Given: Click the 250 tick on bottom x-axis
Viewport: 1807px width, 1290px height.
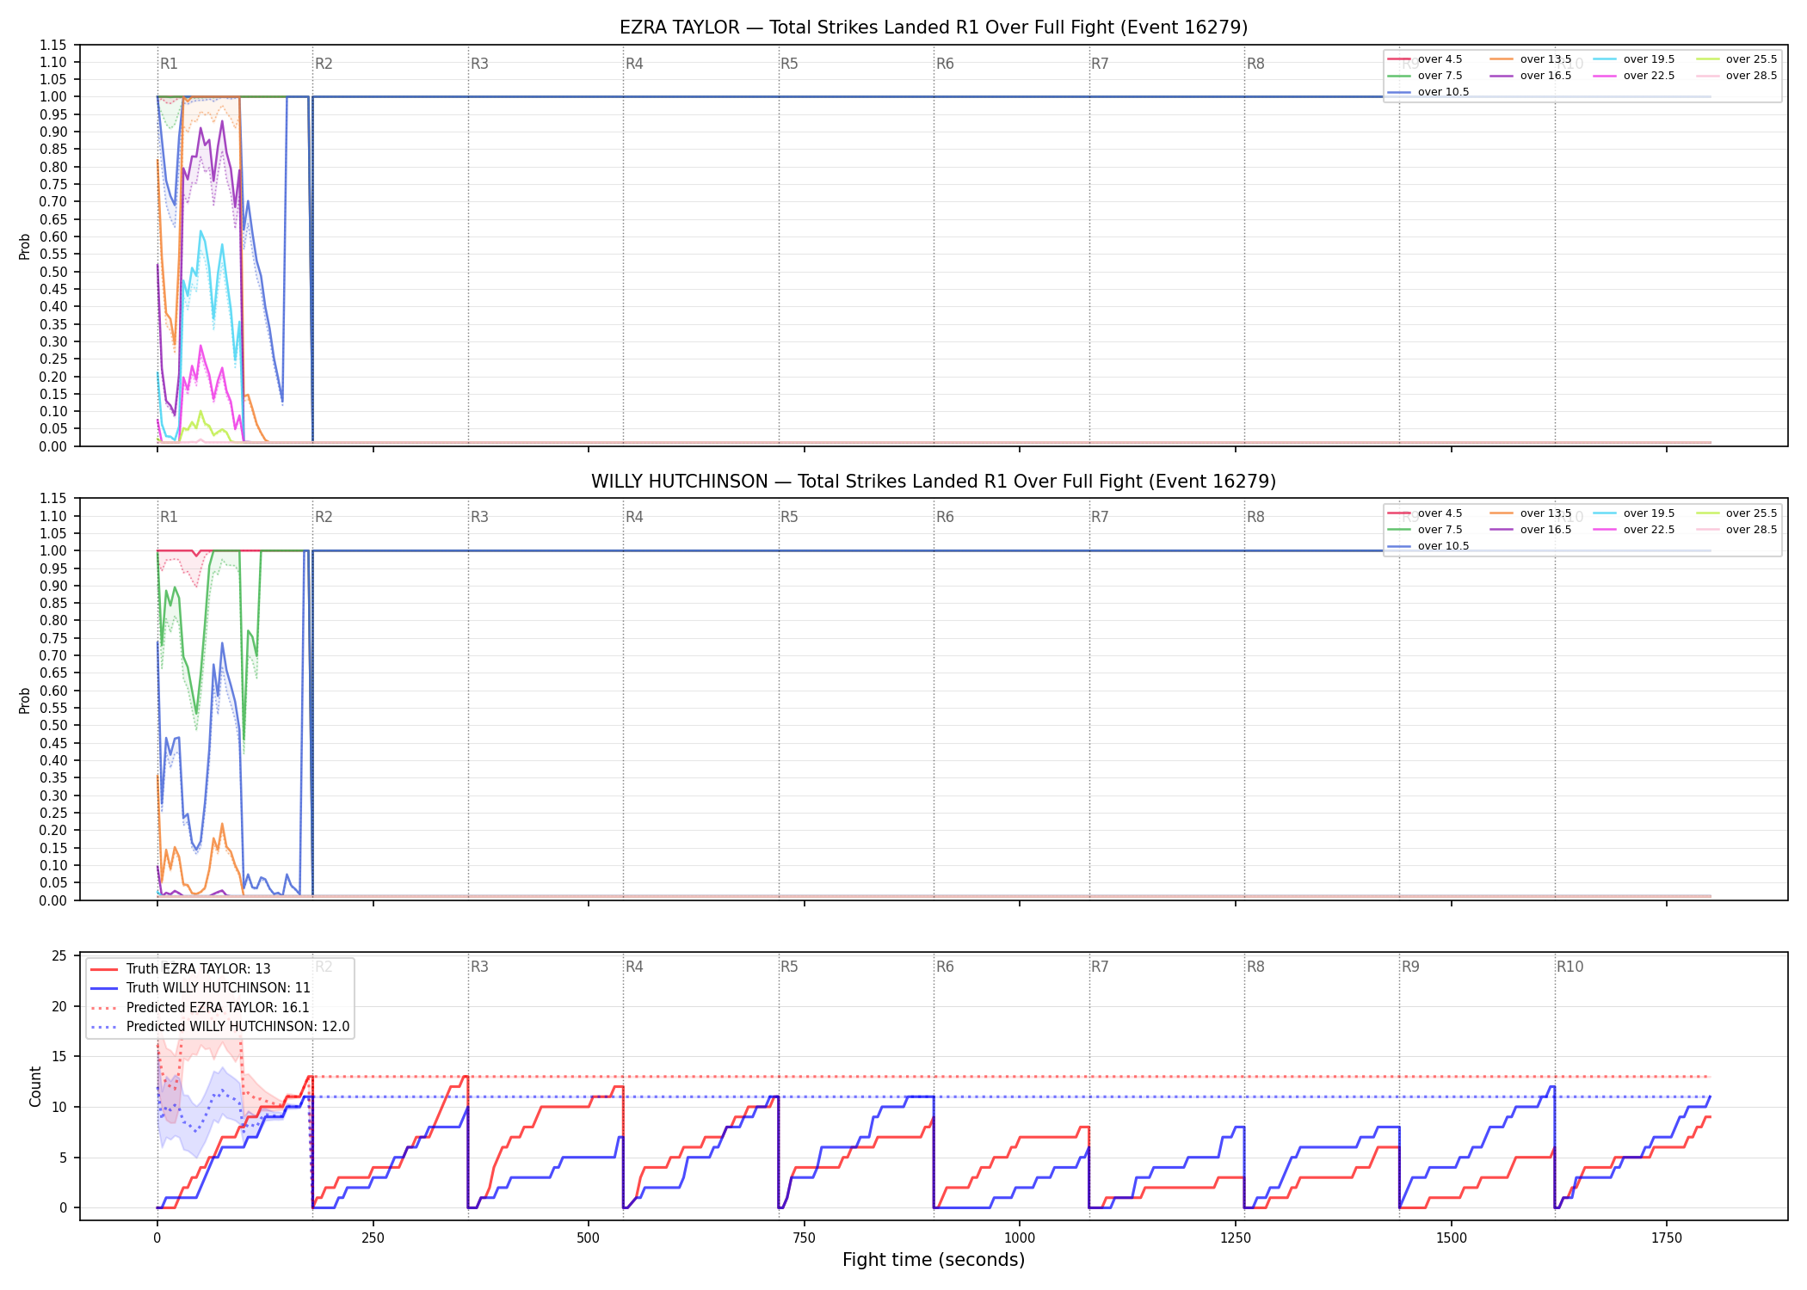Looking at the screenshot, I should [x=373, y=1238].
